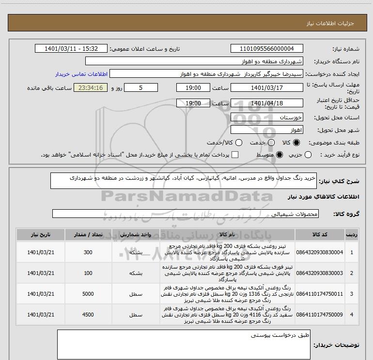Click the quantity cell 5000
This screenshot has height=360, width=373.
pos(88,294)
